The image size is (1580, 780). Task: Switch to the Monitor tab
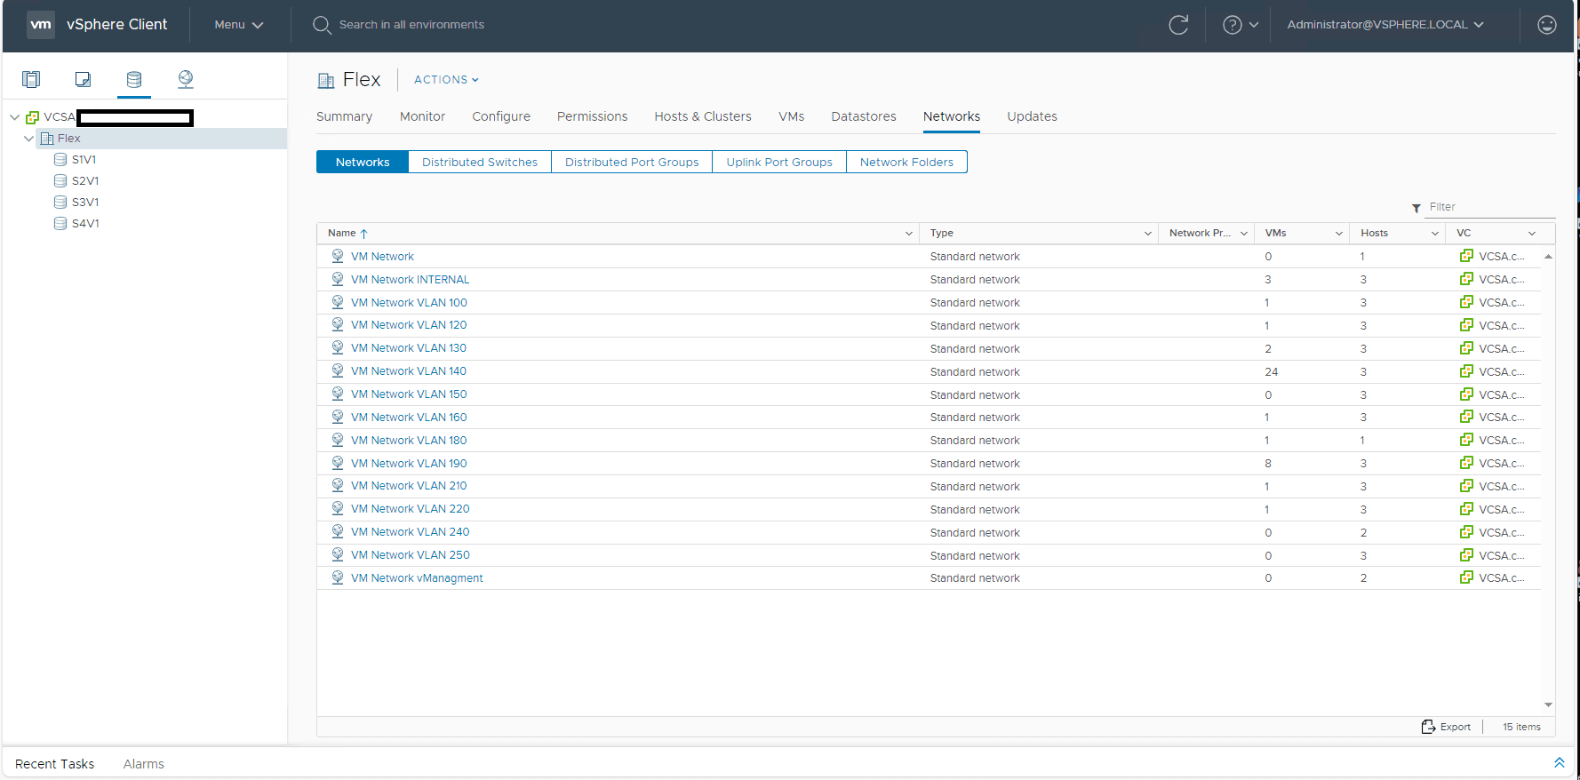coord(422,116)
